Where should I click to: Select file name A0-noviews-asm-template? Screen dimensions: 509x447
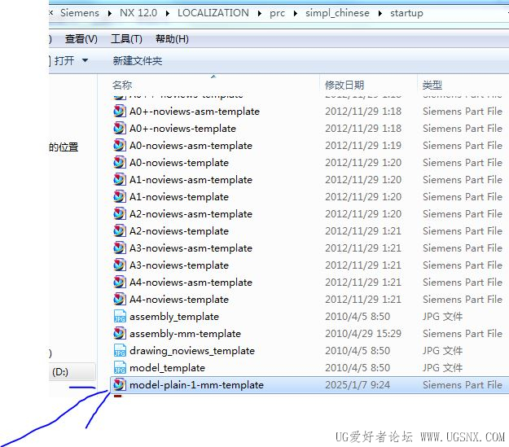coord(191,146)
